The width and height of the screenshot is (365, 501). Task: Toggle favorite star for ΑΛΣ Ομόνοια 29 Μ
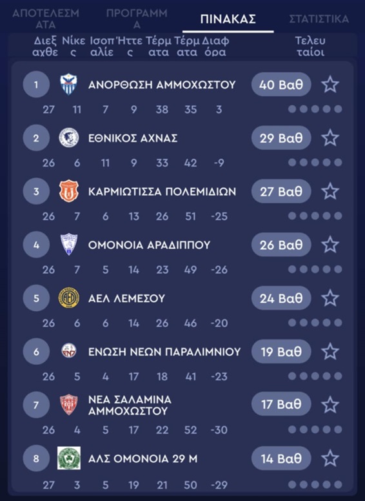[x=330, y=458]
